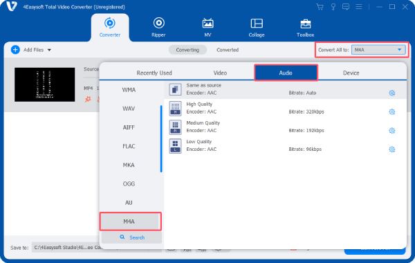Open the Toolbox tab
The width and height of the screenshot is (415, 263).
click(305, 27)
